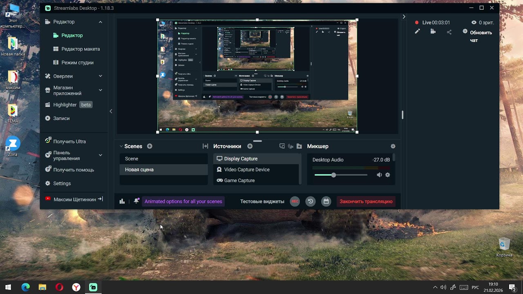
Task: Select the Display Capture source
Action: pyautogui.click(x=256, y=158)
